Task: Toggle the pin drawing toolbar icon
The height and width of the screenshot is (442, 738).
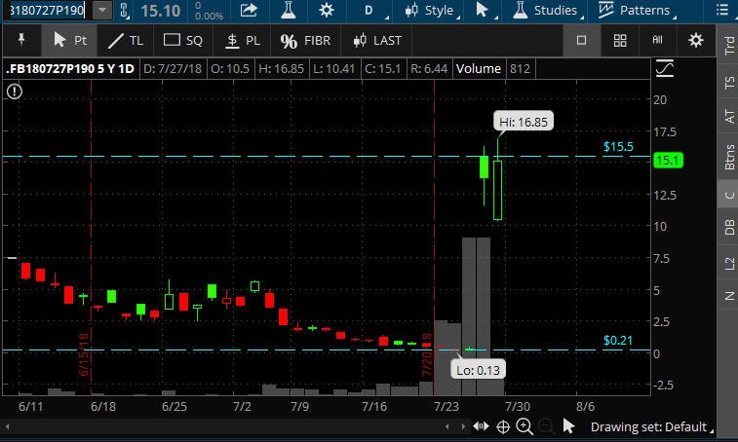Action: pos(21,40)
